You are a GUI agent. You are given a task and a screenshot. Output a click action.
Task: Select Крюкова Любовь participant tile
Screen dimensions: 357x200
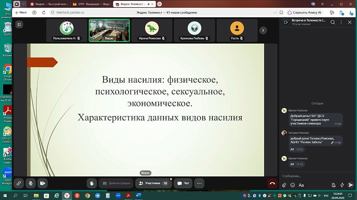point(195,30)
